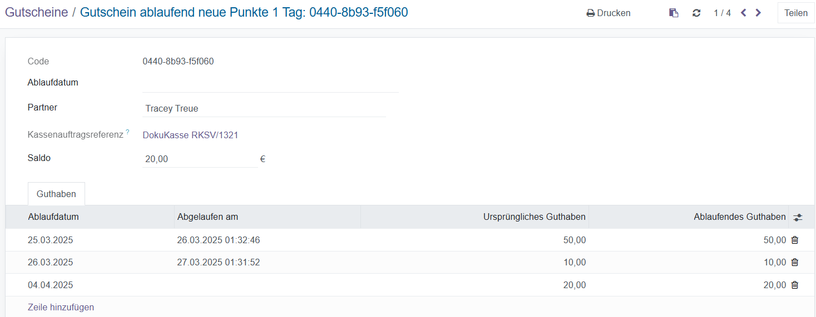Sort by Abgelaufen am column header
Viewport: 816px width, 317px height.
pos(207,217)
